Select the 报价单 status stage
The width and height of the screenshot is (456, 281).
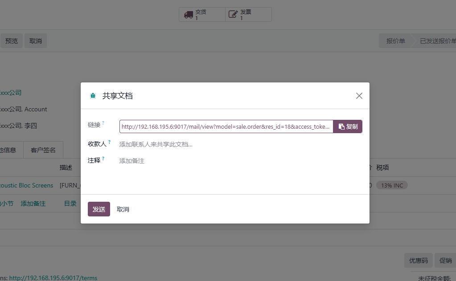click(395, 41)
